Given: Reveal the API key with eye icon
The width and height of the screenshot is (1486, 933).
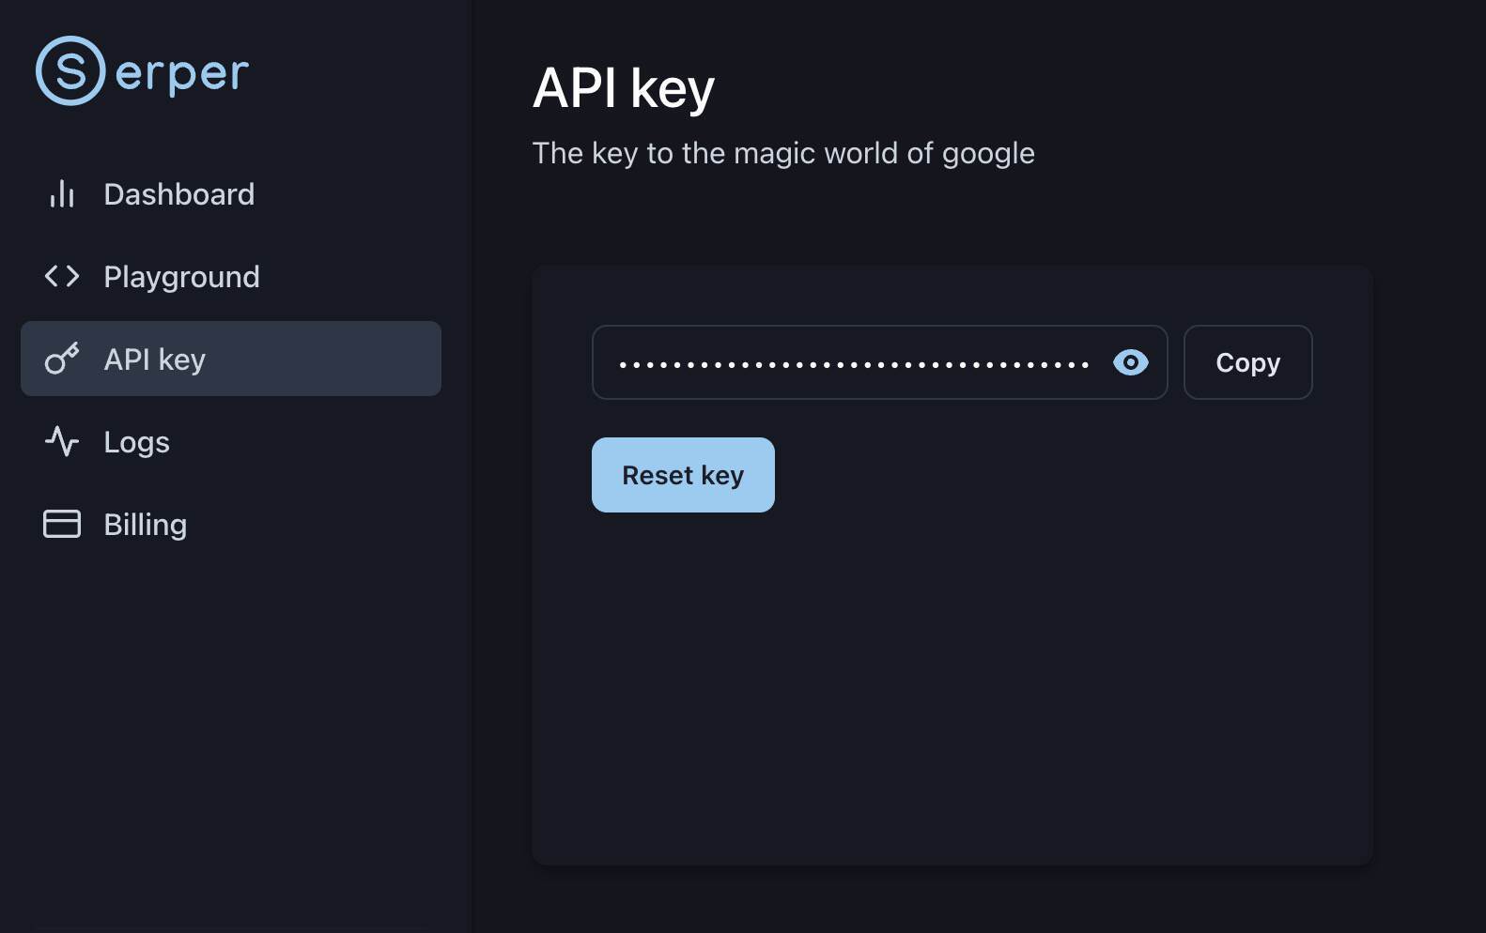Looking at the screenshot, I should 1130,362.
